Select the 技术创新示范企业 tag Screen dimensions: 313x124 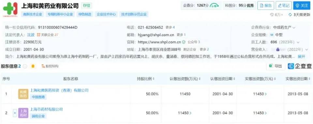coord(134,14)
